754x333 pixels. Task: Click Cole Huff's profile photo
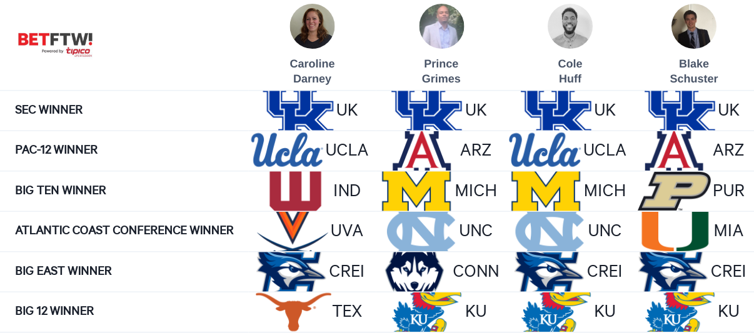click(x=570, y=26)
